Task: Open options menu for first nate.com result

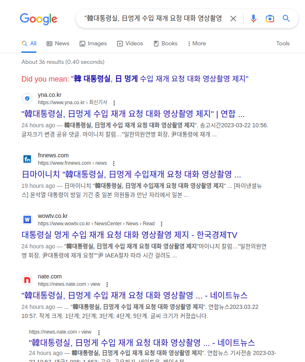Action: [x=107, y=285]
